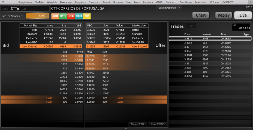Select the Live mode button
Image resolution: width=253 pixels, height=130 pixels.
coord(243,15)
